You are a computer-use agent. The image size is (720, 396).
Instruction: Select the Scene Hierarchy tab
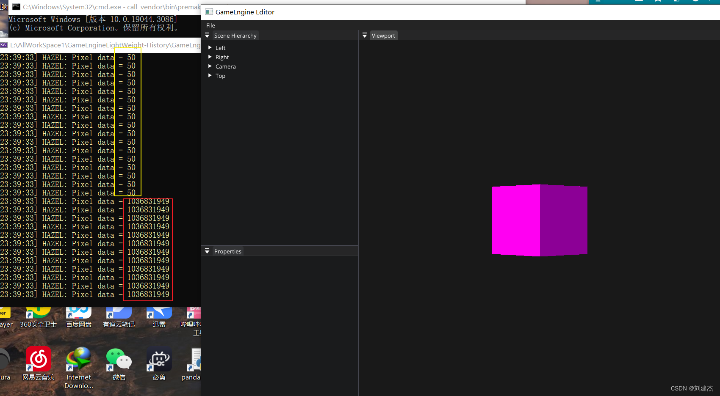[x=235, y=36]
